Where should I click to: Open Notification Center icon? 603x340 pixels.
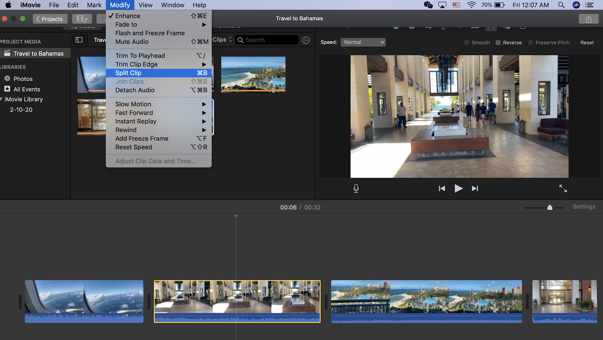click(589, 5)
